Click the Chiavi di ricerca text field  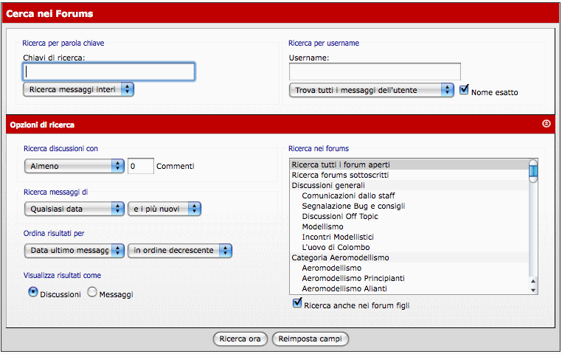109,72
